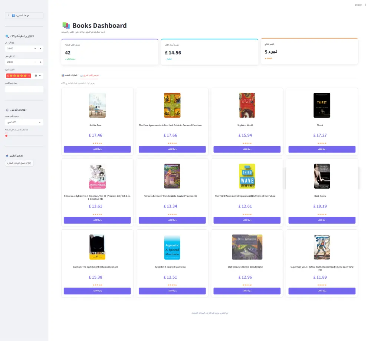Clear all ratings using the x-circle icon
The image size is (371, 341).
[x=36, y=75]
